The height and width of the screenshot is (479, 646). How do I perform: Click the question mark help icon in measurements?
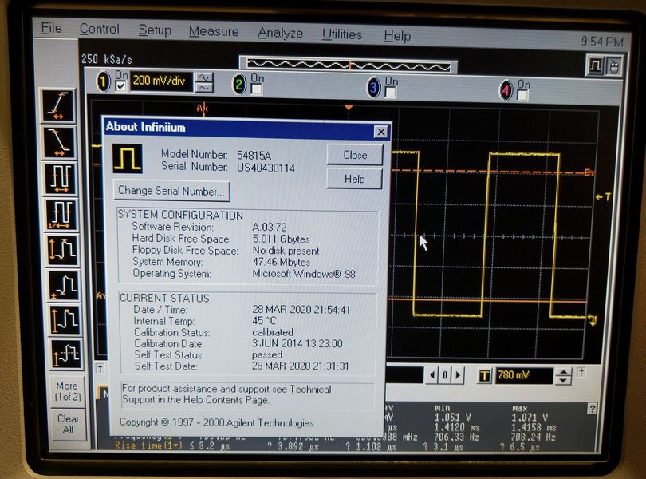pos(592,409)
